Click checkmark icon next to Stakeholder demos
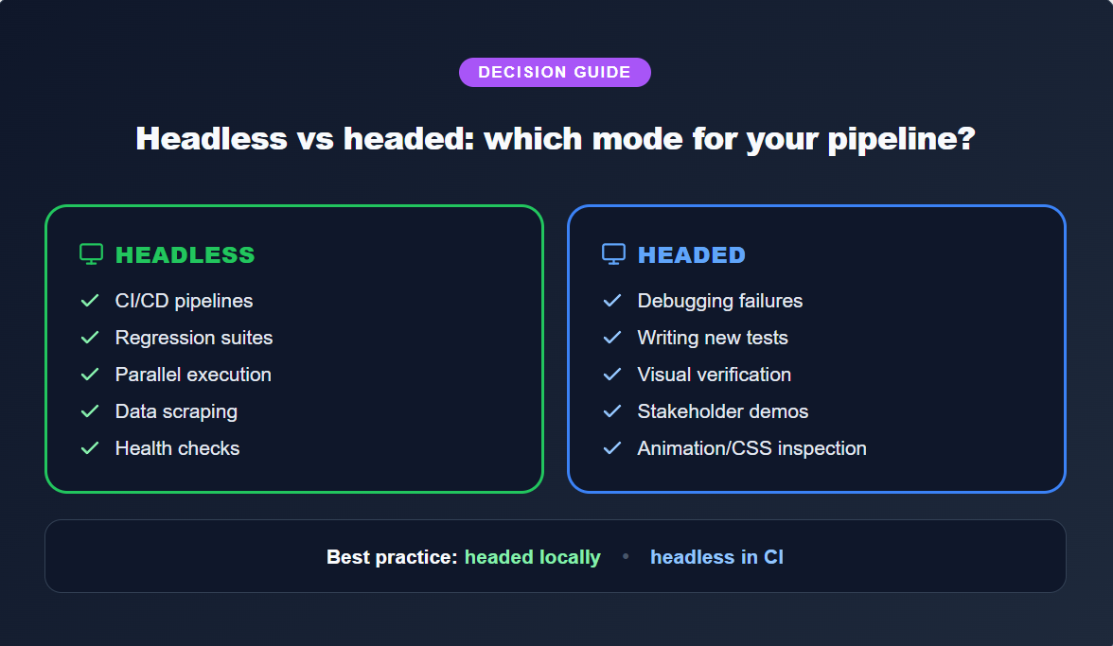1113x646 pixels. [612, 411]
